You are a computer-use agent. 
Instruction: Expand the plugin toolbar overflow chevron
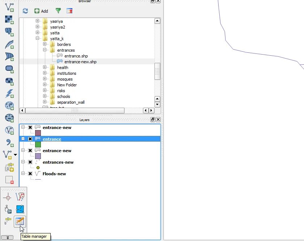click(x=7, y=237)
